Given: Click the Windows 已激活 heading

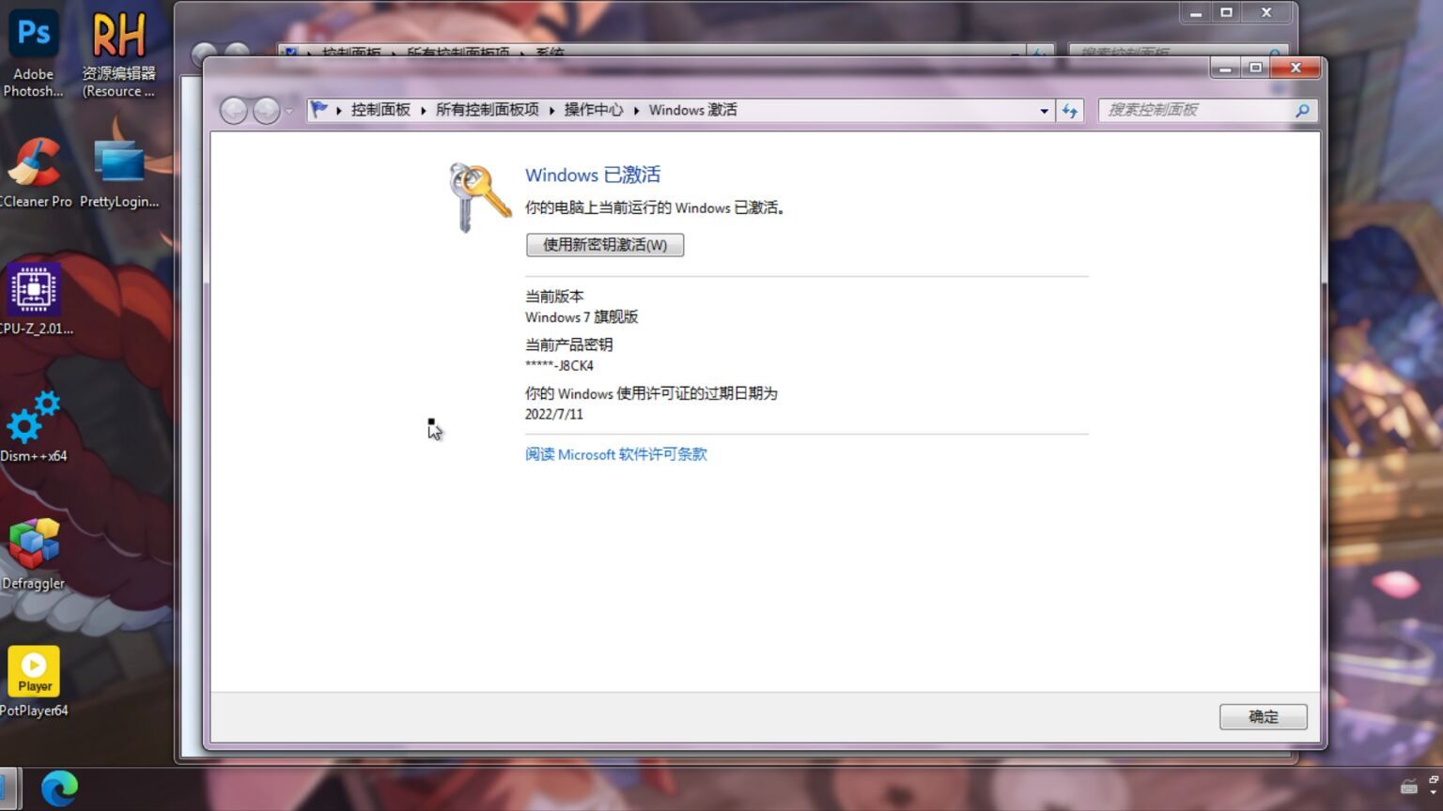Looking at the screenshot, I should click(x=592, y=175).
